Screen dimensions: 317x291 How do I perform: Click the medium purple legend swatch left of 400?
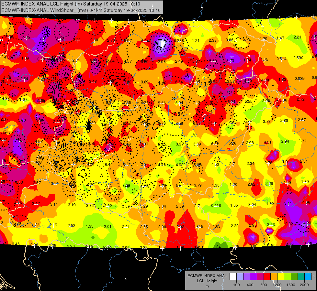[247, 277]
